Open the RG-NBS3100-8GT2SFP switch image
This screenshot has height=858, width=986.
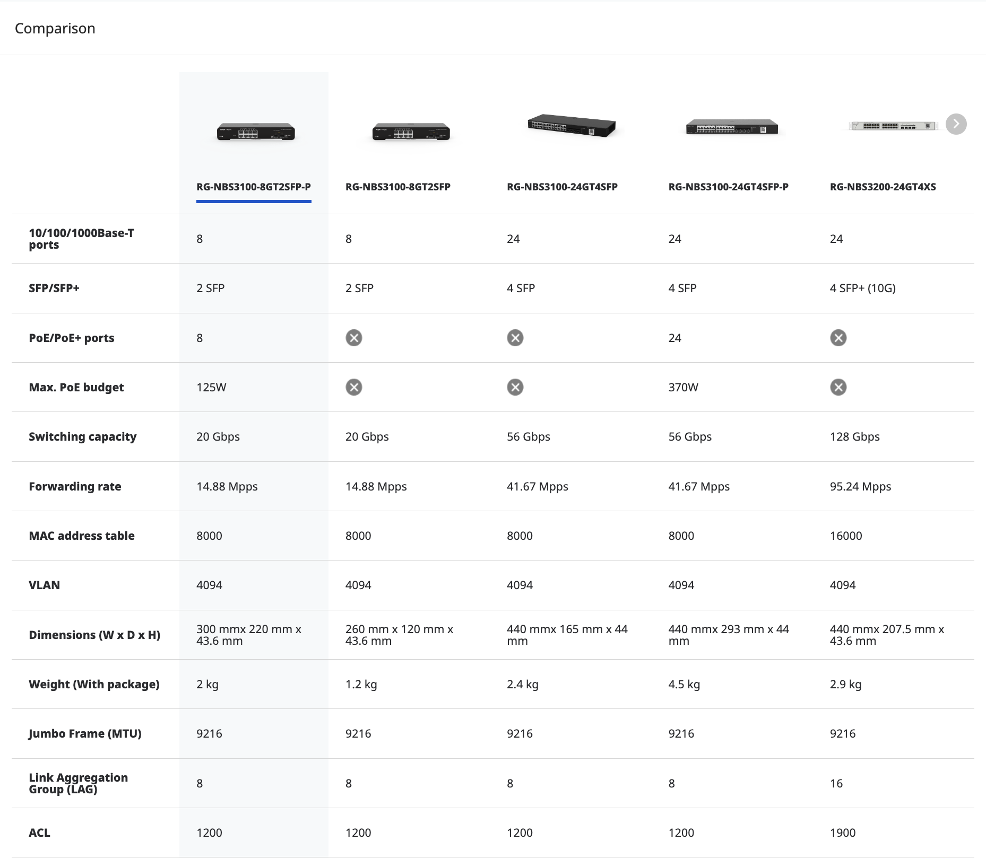coord(411,131)
